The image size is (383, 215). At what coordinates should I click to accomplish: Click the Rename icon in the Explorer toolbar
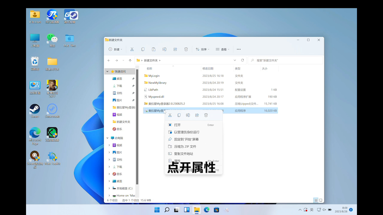(164, 49)
